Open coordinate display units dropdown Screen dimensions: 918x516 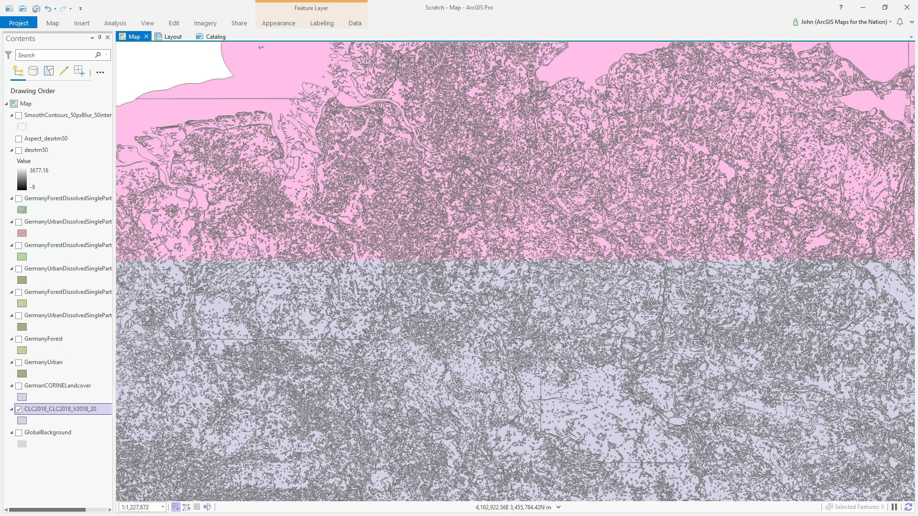click(558, 507)
